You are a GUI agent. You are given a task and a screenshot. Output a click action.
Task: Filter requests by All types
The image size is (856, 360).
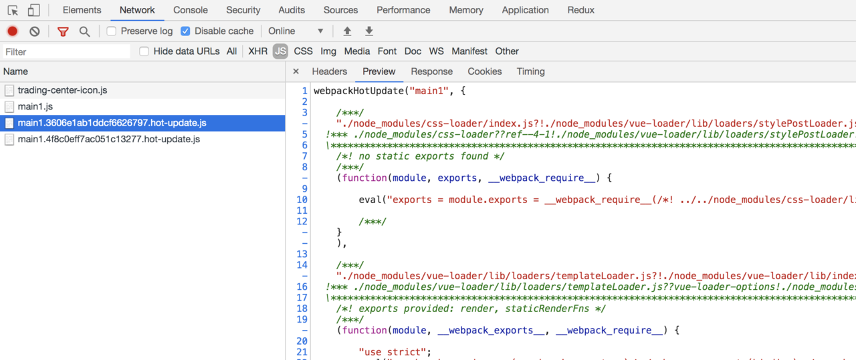click(231, 51)
